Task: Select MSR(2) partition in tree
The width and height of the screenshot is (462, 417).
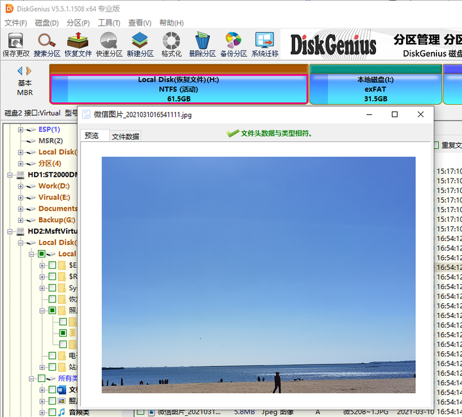Action: click(51, 141)
